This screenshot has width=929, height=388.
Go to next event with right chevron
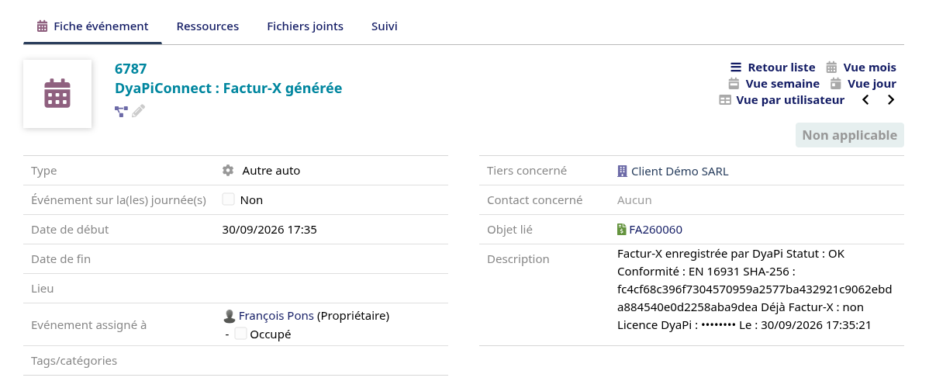click(890, 99)
